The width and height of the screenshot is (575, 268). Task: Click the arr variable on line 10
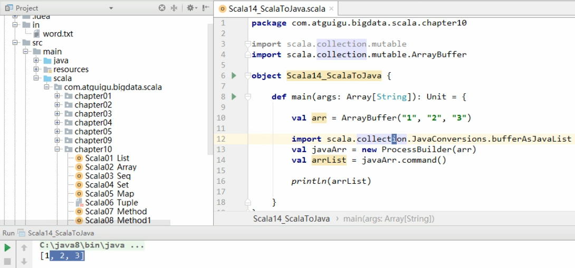coord(319,118)
